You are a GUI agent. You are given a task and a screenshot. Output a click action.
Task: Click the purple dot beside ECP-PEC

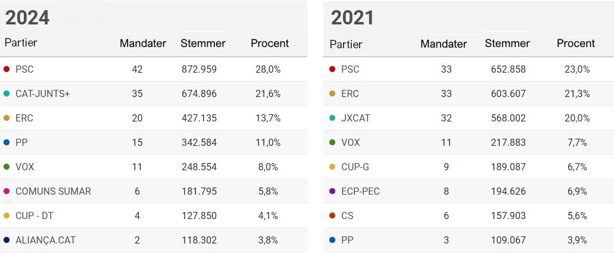[332, 192]
